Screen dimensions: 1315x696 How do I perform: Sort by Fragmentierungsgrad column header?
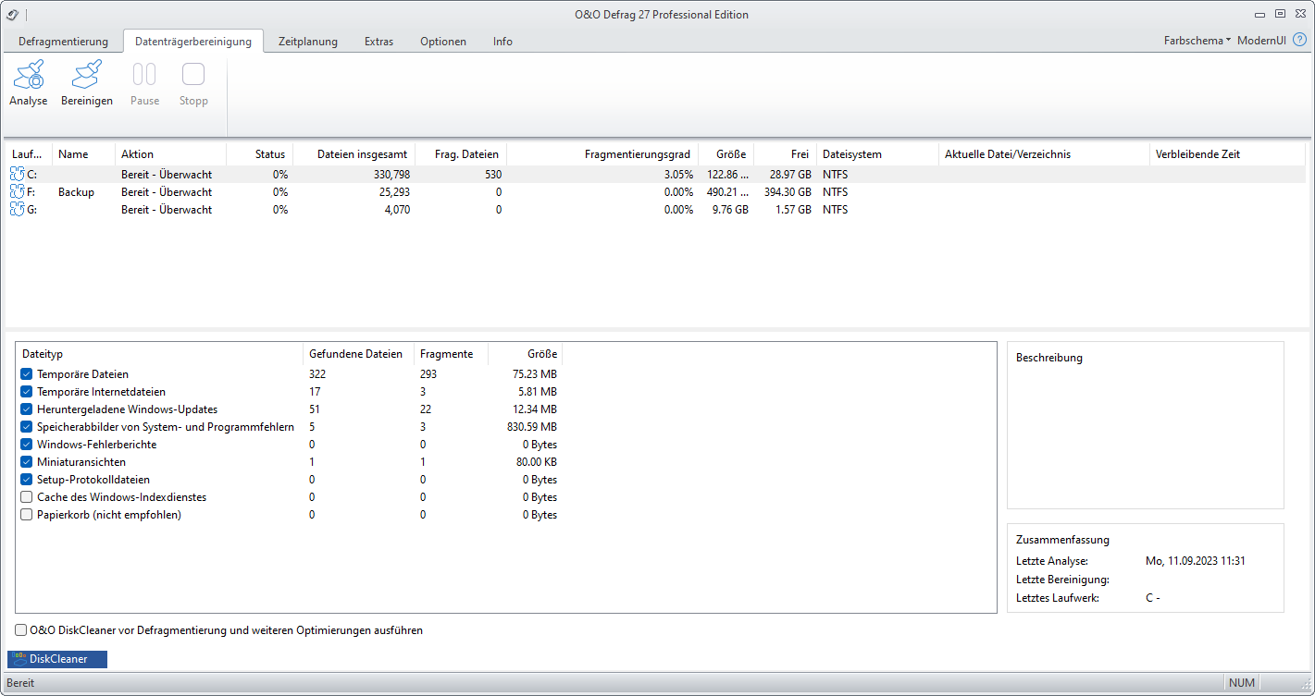point(602,154)
